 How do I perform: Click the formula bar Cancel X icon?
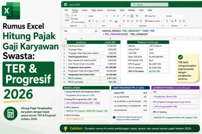86,31
